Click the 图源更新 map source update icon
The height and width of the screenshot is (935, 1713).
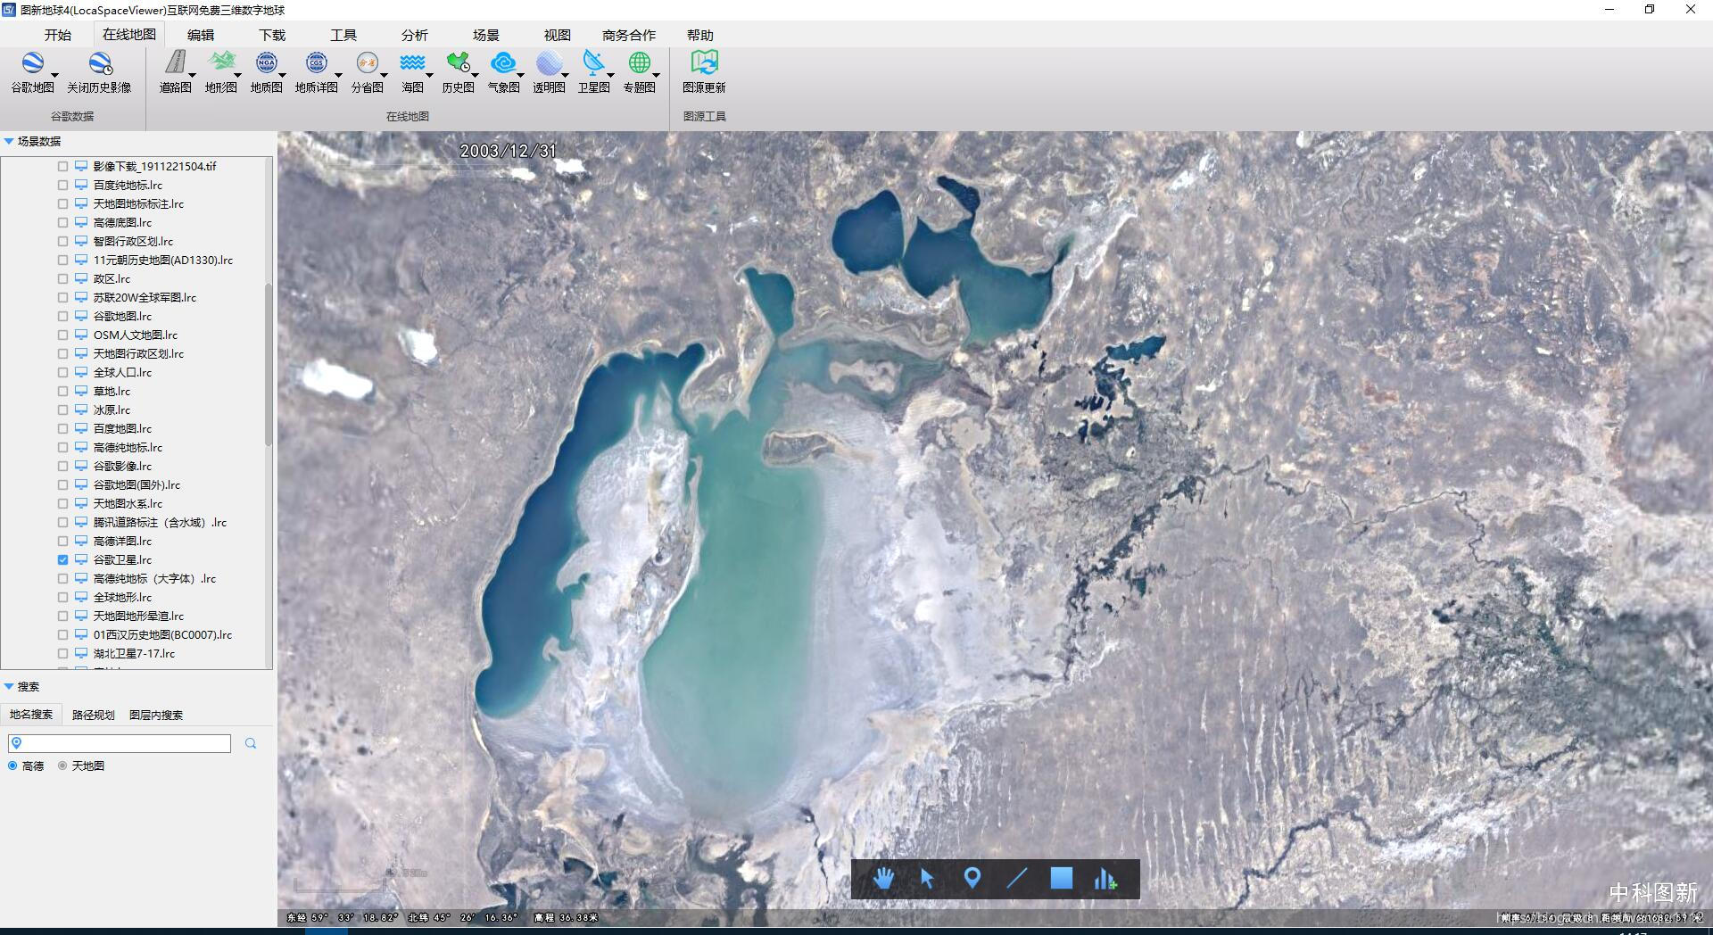coord(704,62)
